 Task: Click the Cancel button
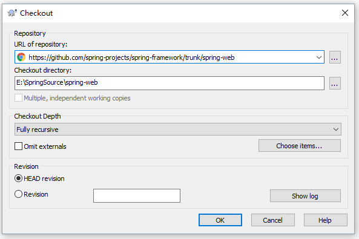pyautogui.click(x=272, y=220)
